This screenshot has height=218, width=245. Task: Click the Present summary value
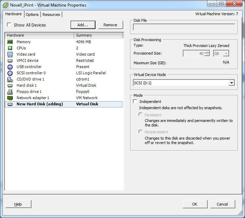[83, 67]
